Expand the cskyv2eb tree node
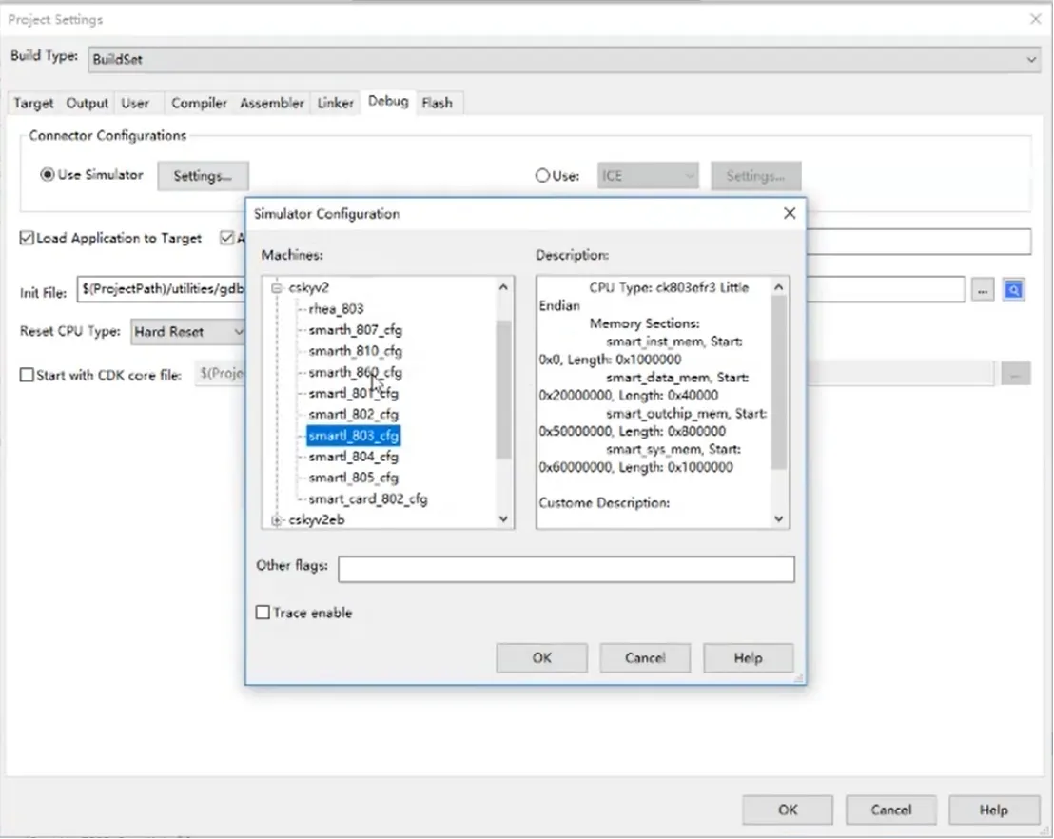Screen dimensions: 1054x839 (276, 519)
